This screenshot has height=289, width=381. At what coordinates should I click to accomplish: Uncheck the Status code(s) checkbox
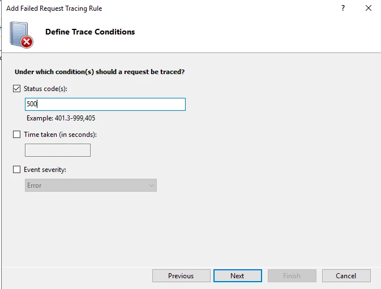(x=16, y=89)
